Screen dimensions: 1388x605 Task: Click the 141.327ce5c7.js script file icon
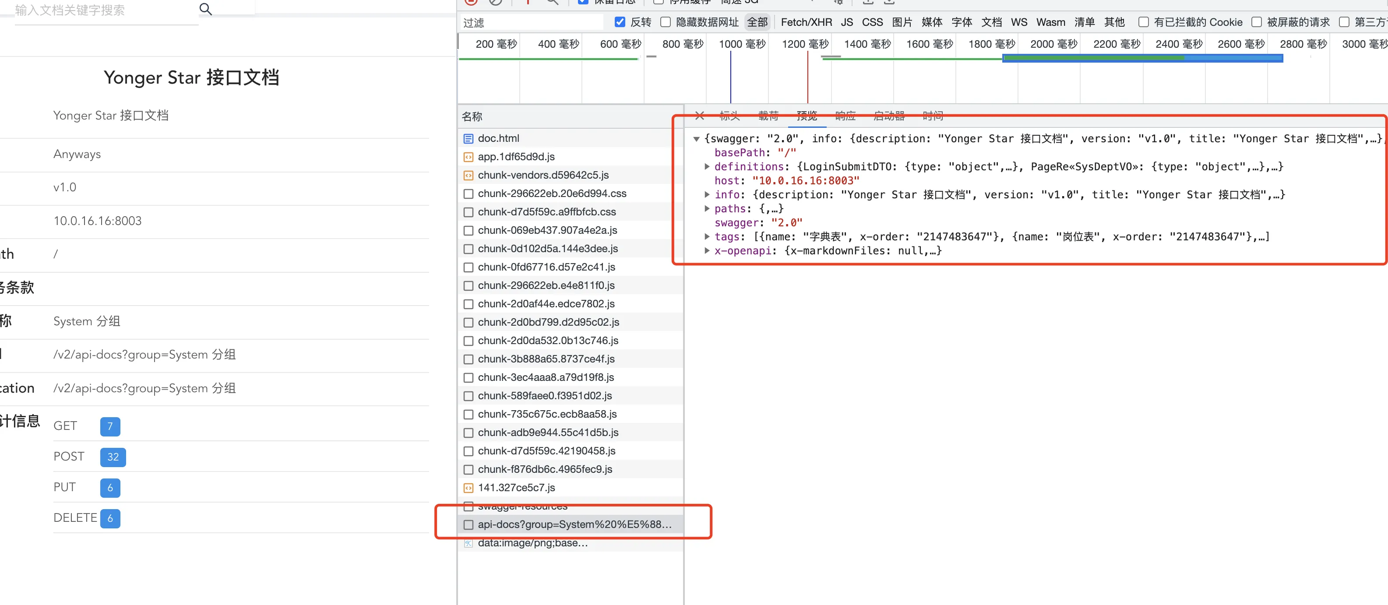pos(468,488)
